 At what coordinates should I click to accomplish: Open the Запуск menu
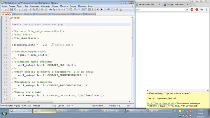click(x=73, y=6)
